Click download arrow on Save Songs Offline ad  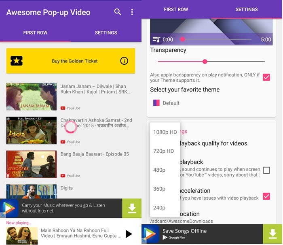point(272,234)
